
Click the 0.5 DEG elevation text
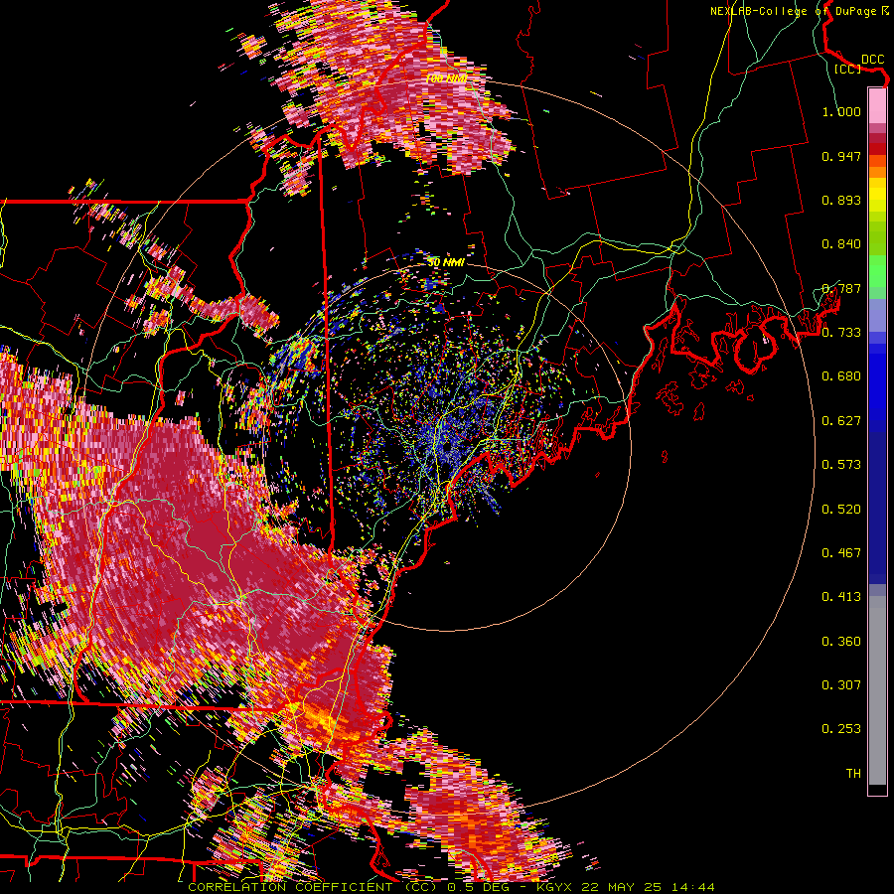479,887
